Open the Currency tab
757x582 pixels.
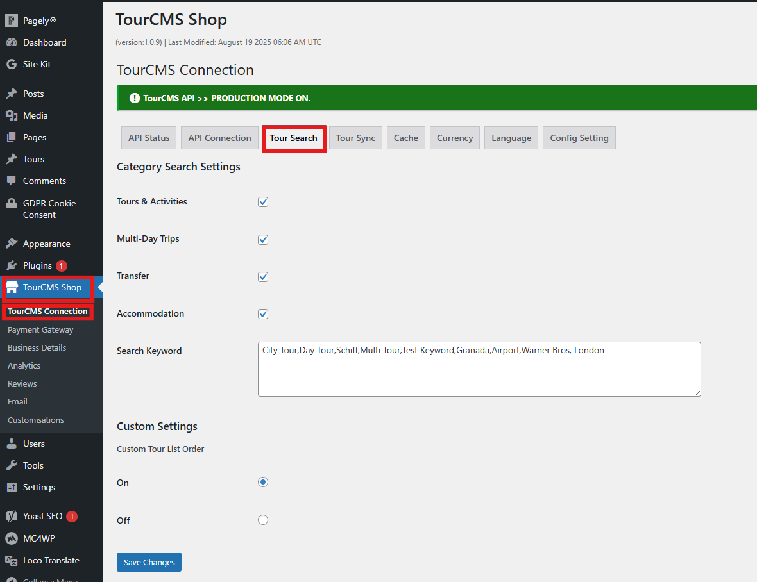click(455, 138)
